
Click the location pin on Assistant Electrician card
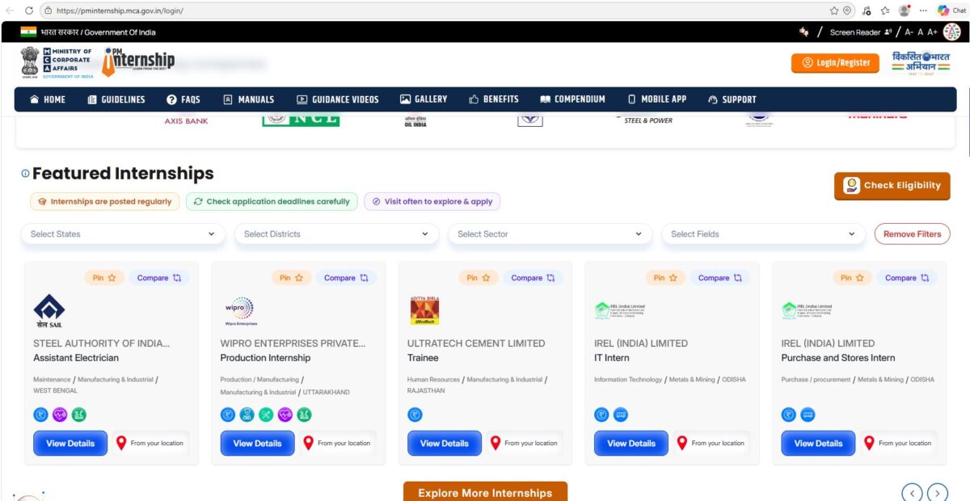(121, 443)
